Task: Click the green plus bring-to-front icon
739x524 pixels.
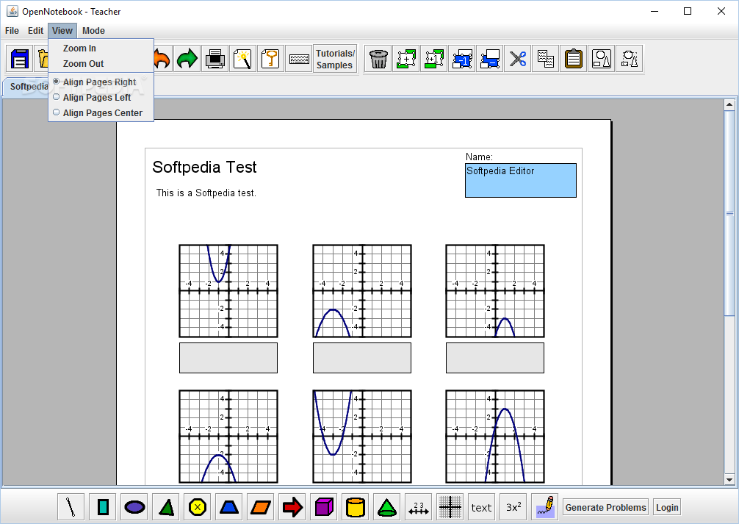Action: click(405, 59)
